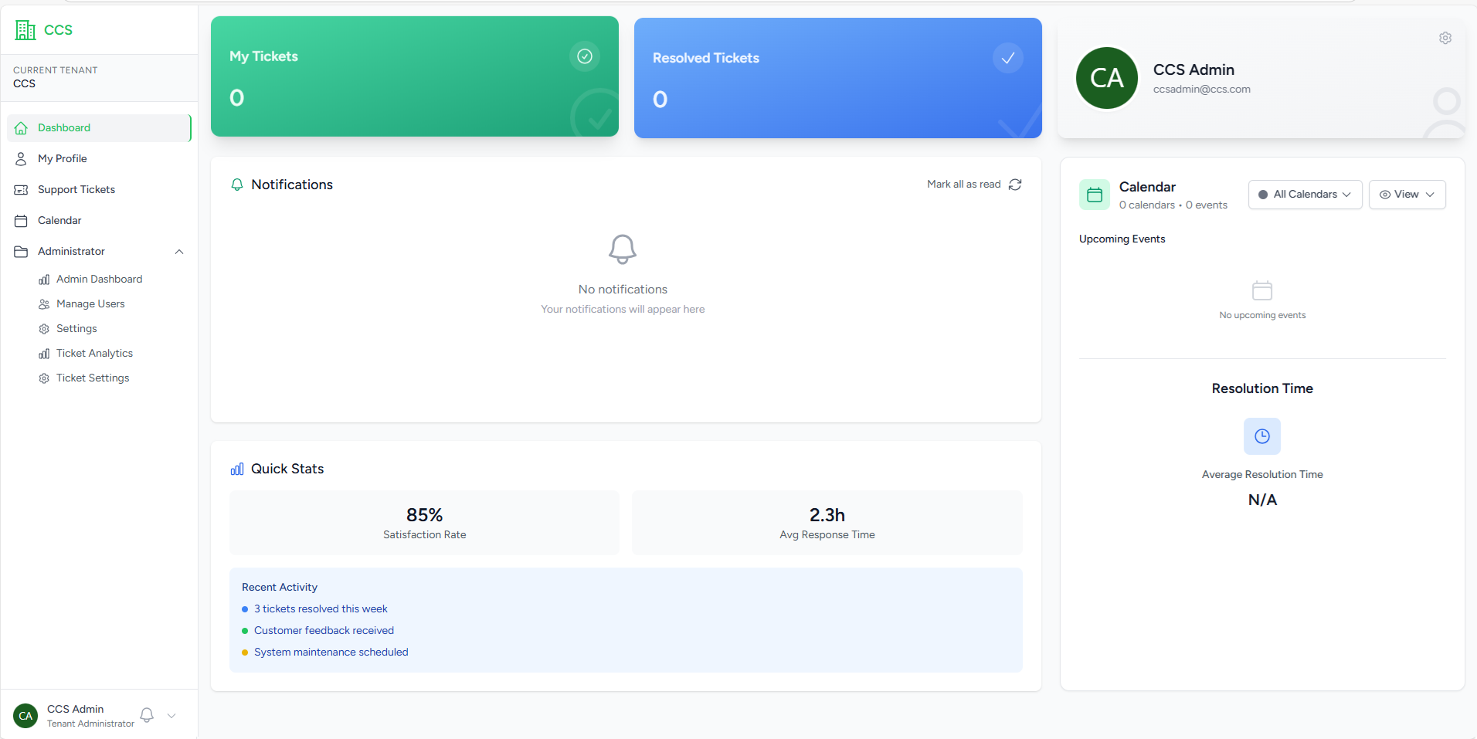Open the All Calendars dropdown

tap(1304, 194)
